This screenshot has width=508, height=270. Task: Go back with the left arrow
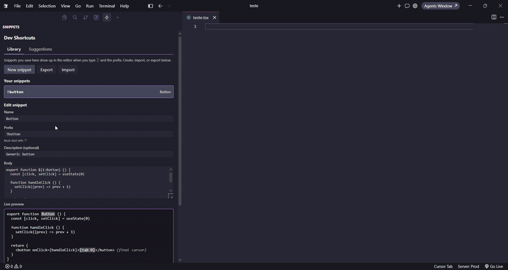coord(161,6)
